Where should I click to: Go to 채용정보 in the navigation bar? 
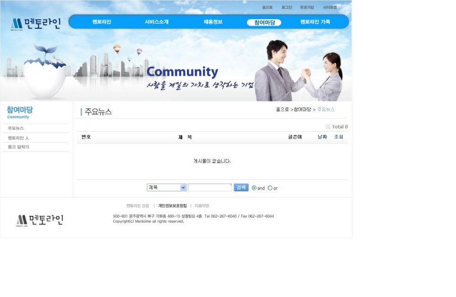tap(213, 22)
